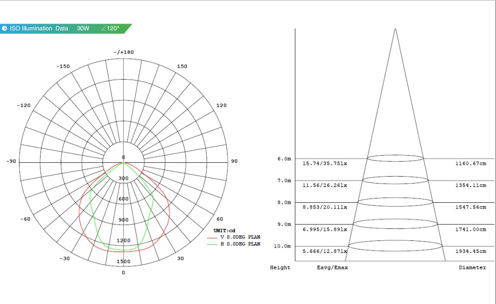Select the '1354.11cm' diameter value

tap(471, 185)
